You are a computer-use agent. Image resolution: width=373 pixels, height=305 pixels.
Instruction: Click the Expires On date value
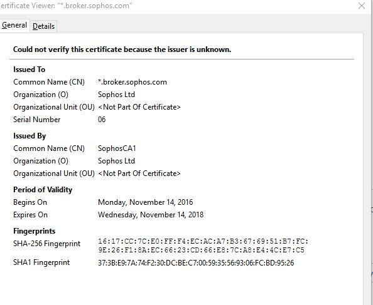(x=151, y=215)
